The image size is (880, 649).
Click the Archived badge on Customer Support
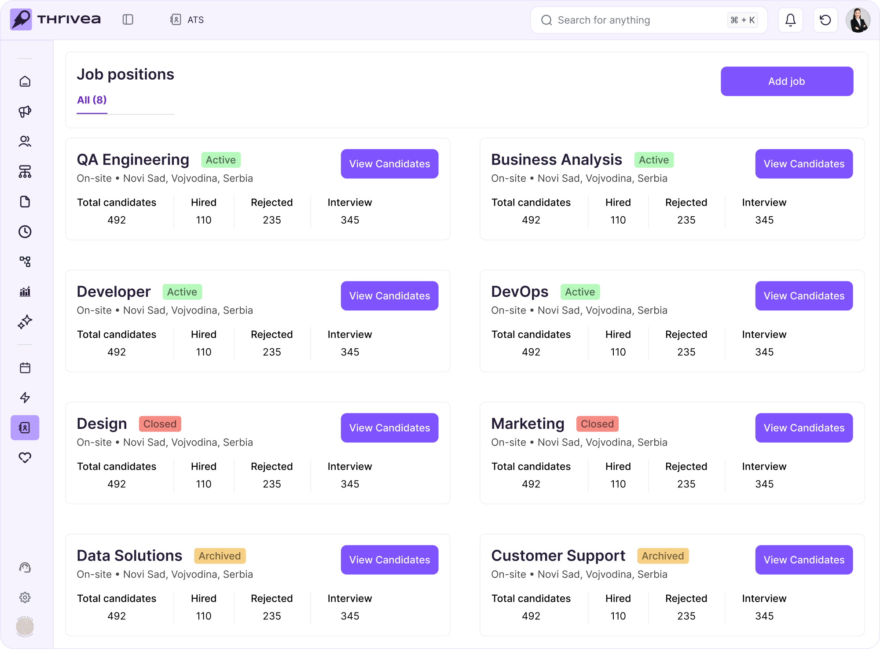[663, 556]
